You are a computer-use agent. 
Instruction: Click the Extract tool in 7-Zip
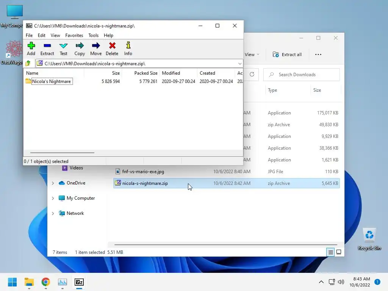point(47,48)
